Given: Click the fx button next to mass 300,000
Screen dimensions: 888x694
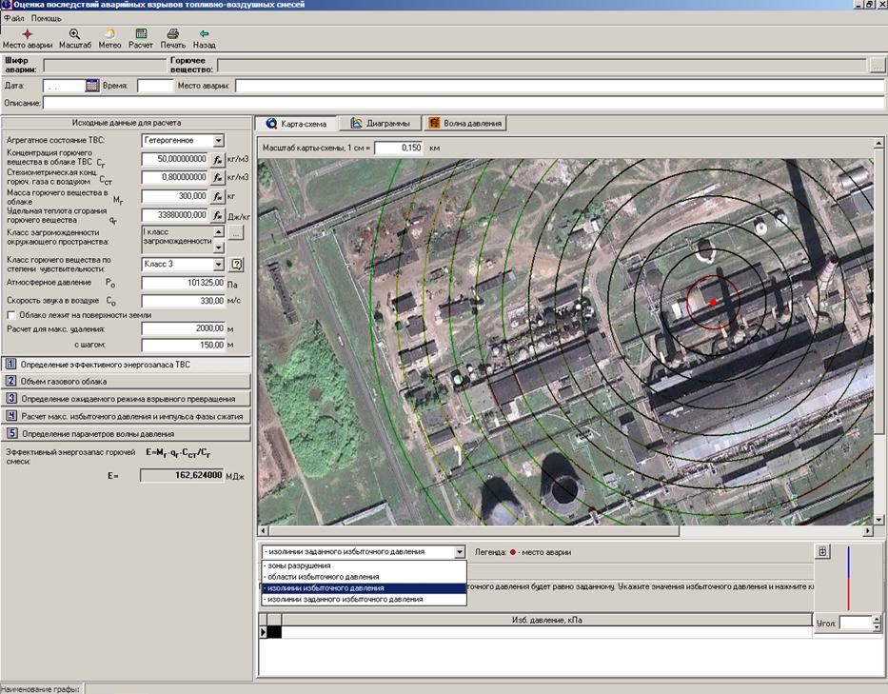Looking at the screenshot, I should [x=217, y=196].
